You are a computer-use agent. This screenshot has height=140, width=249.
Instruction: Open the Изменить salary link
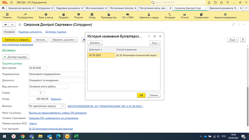tap(56, 99)
